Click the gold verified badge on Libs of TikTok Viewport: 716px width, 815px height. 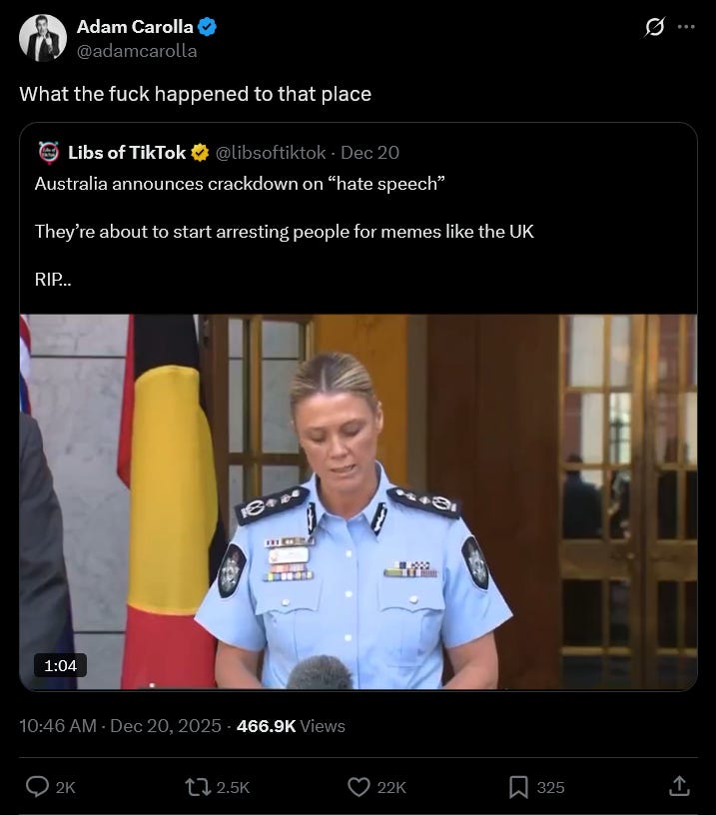[x=200, y=153]
